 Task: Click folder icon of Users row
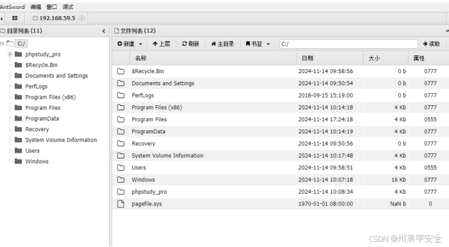point(121,167)
